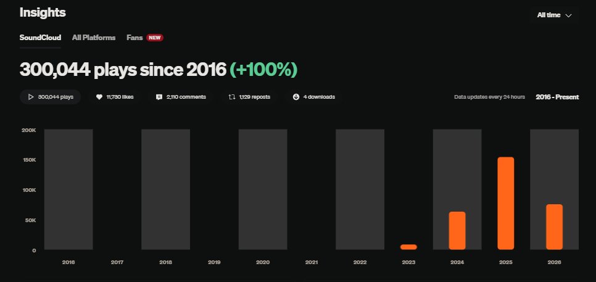Image resolution: width=596 pixels, height=282 pixels.
Task: Click the orange 2023 bar
Action: click(408, 247)
